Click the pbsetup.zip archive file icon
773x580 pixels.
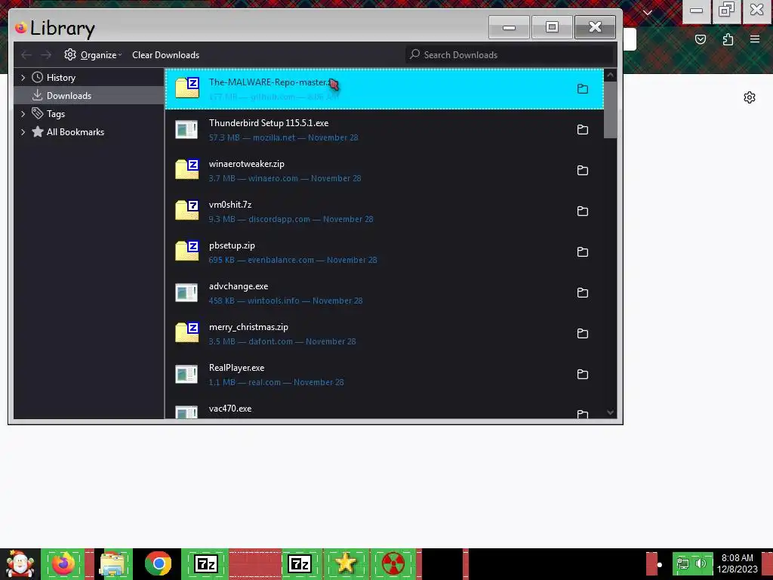coord(187,251)
